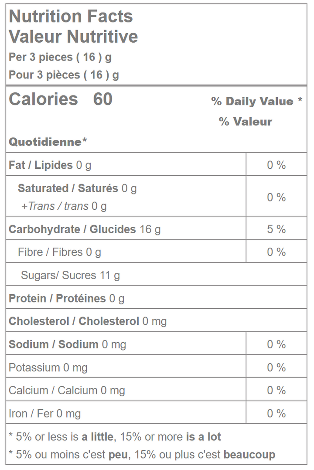
Task: Click the '% Daily Value *' column header
Action: pos(256,102)
